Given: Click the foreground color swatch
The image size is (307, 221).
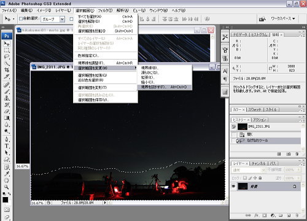Looking at the screenshot, I should (x=6, y=200).
